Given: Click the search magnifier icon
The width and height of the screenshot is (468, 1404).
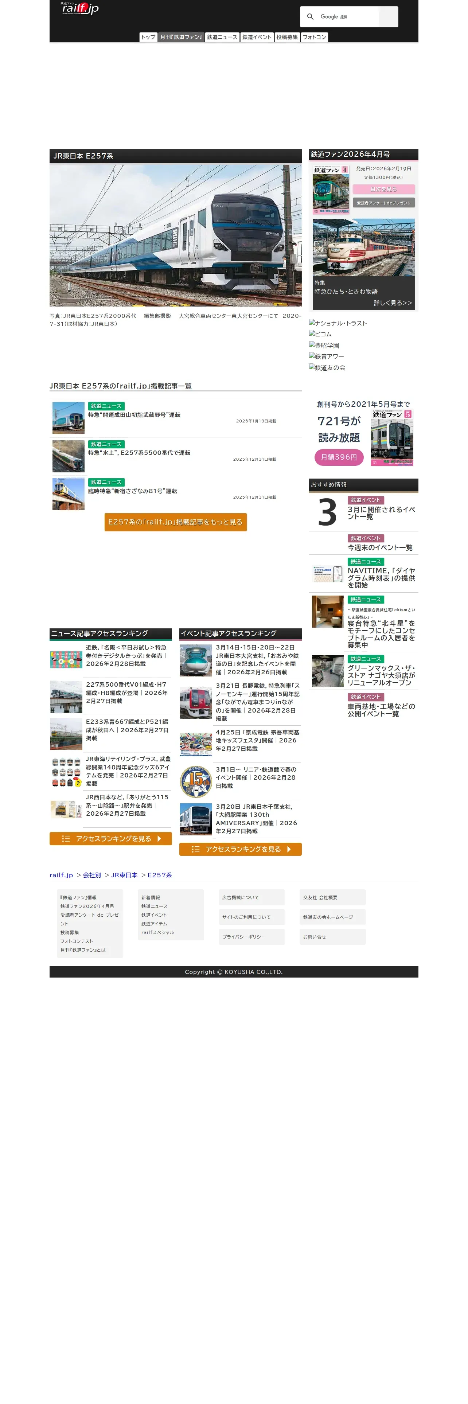Looking at the screenshot, I should 311,17.
